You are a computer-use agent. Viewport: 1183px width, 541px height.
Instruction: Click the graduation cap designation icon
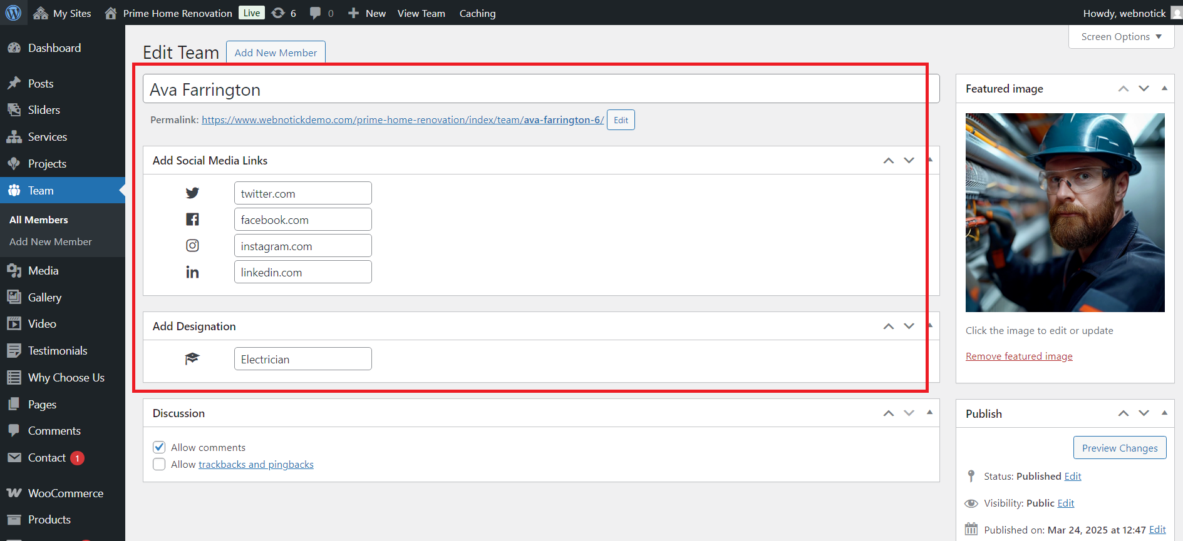(x=192, y=359)
